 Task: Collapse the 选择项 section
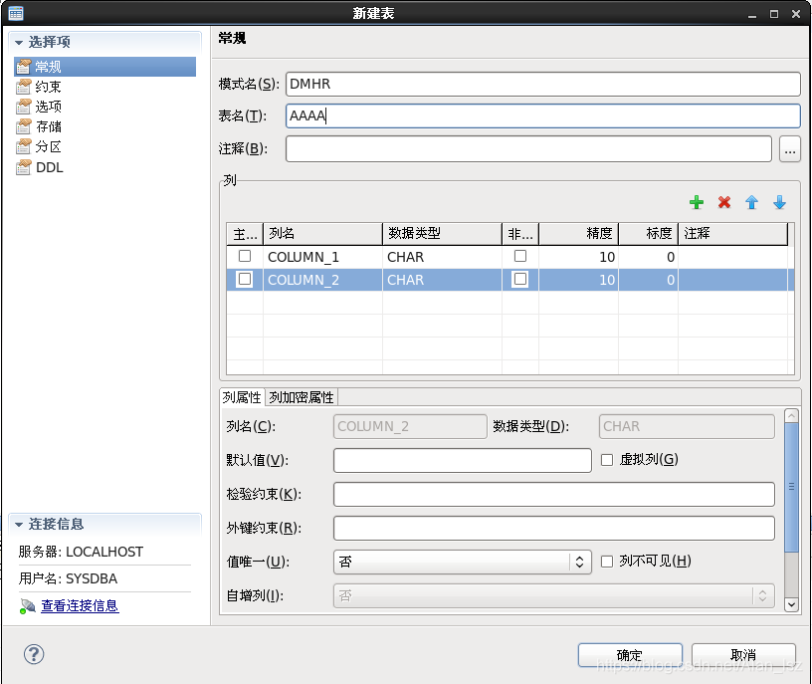(x=19, y=43)
